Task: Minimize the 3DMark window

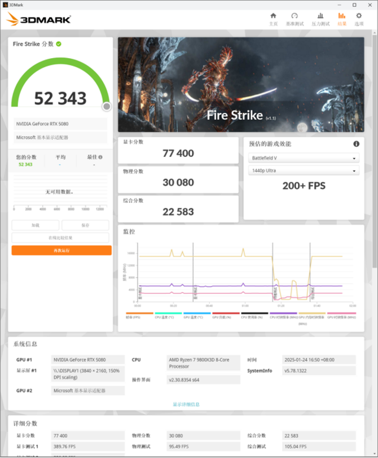Action: (339, 5)
